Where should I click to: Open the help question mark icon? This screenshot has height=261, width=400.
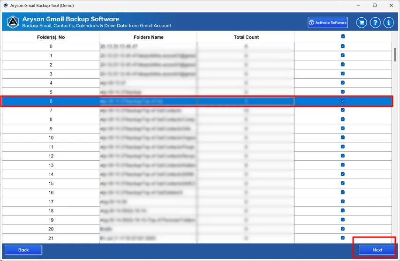tap(375, 22)
